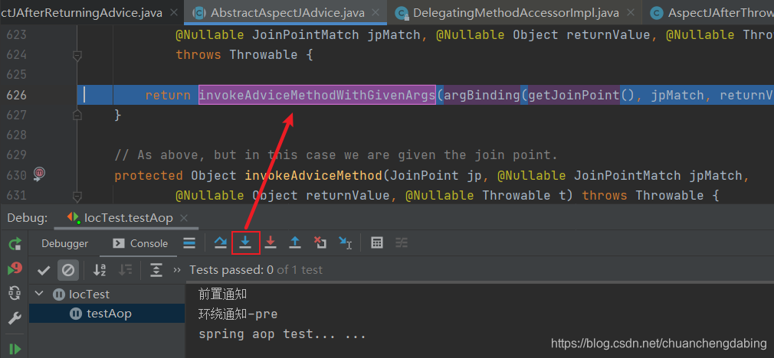774x358 pixels.
Task: Click invokeAdviceMethod declaration on line 630
Action: pos(313,175)
